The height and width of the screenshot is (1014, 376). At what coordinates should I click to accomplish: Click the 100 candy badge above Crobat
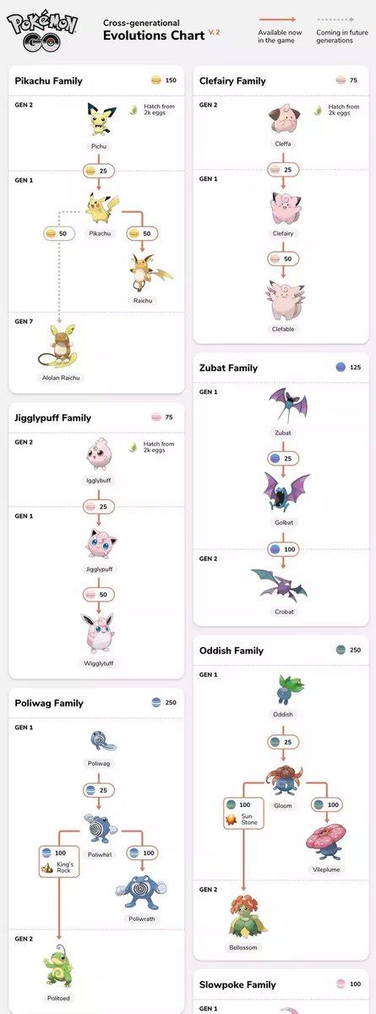click(282, 549)
